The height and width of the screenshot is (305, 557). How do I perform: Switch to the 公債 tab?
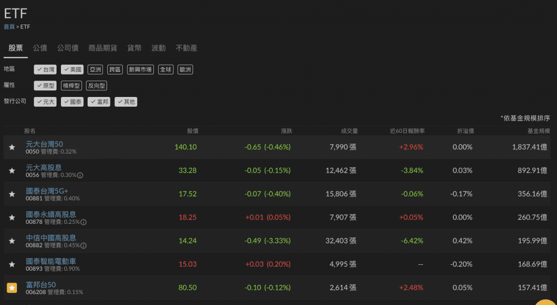coord(40,48)
